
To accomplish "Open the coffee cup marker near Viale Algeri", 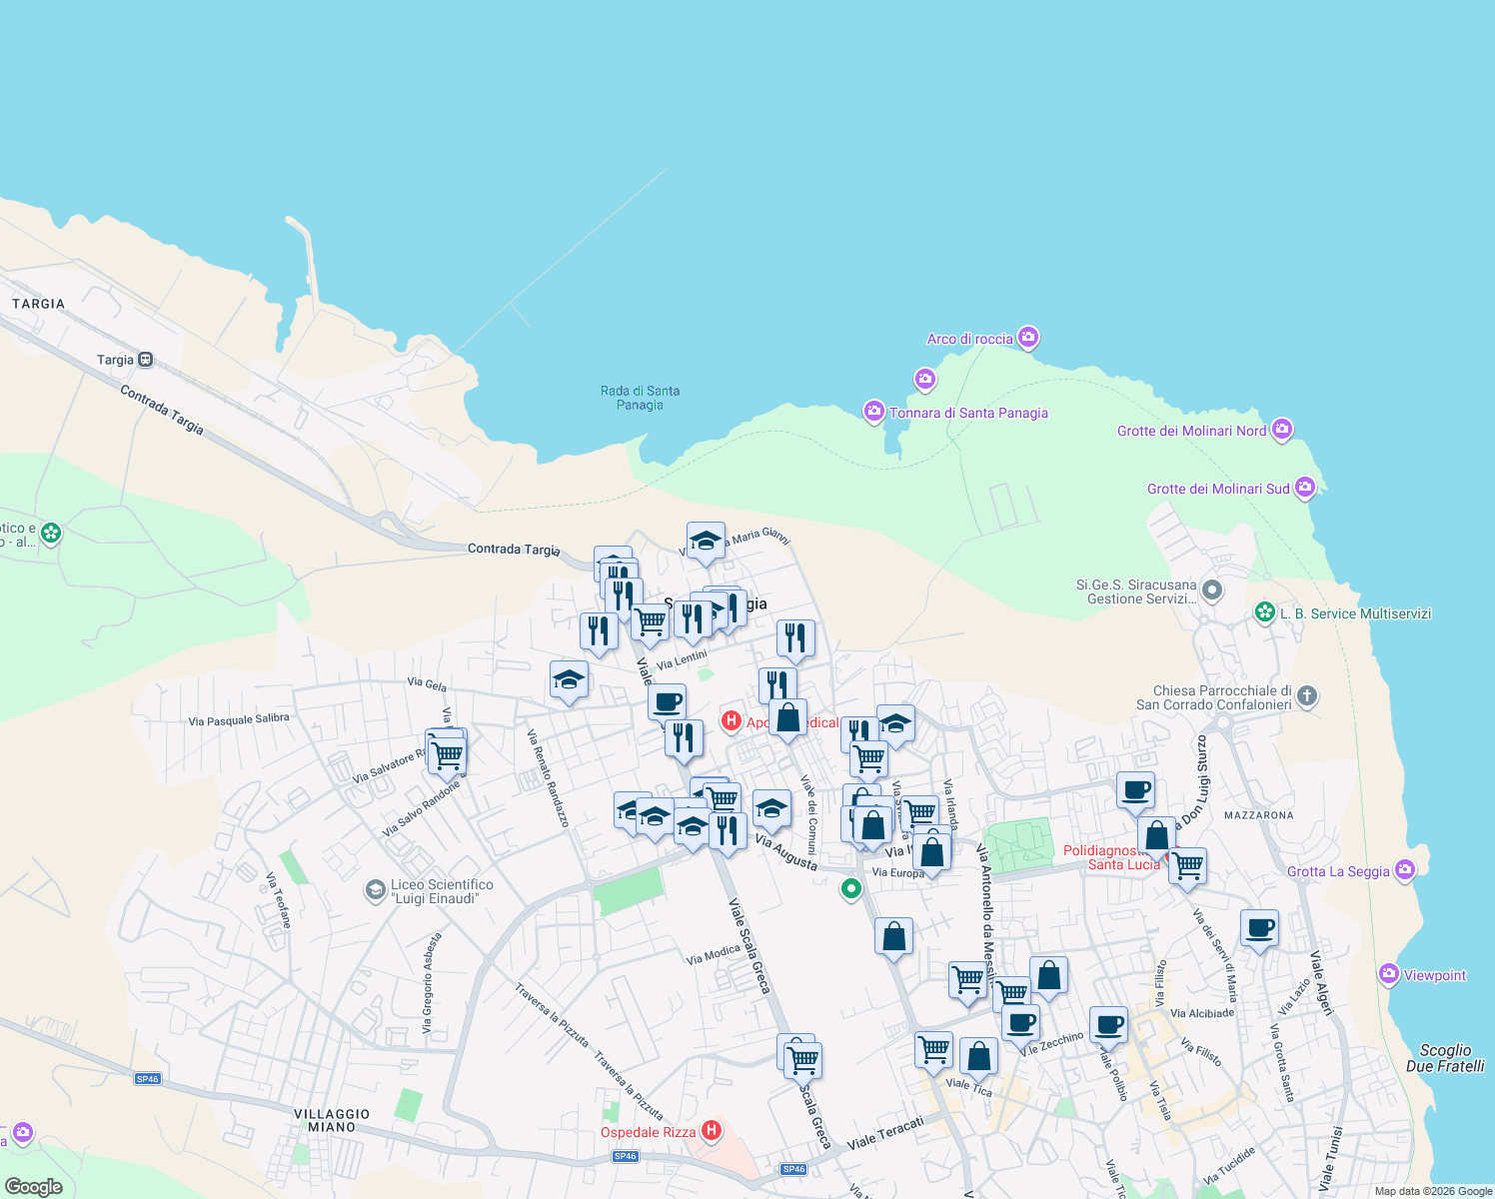I will point(1259,928).
